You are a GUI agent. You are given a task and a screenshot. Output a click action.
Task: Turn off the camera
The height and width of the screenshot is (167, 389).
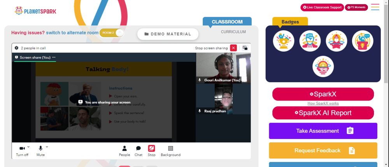coord(22,148)
